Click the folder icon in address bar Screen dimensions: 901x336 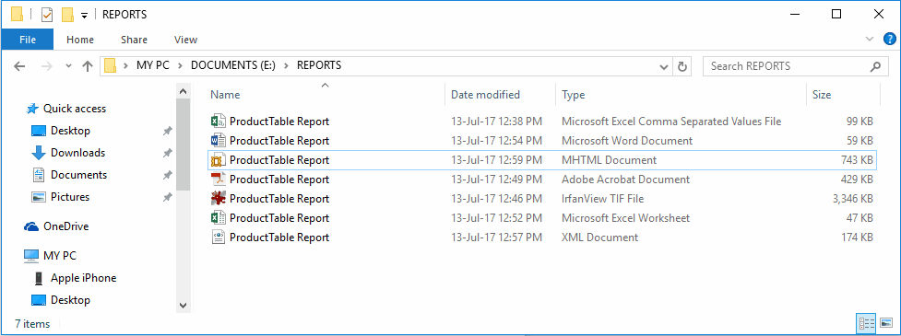click(110, 66)
